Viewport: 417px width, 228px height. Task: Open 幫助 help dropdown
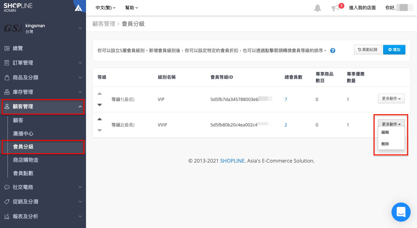point(132,8)
